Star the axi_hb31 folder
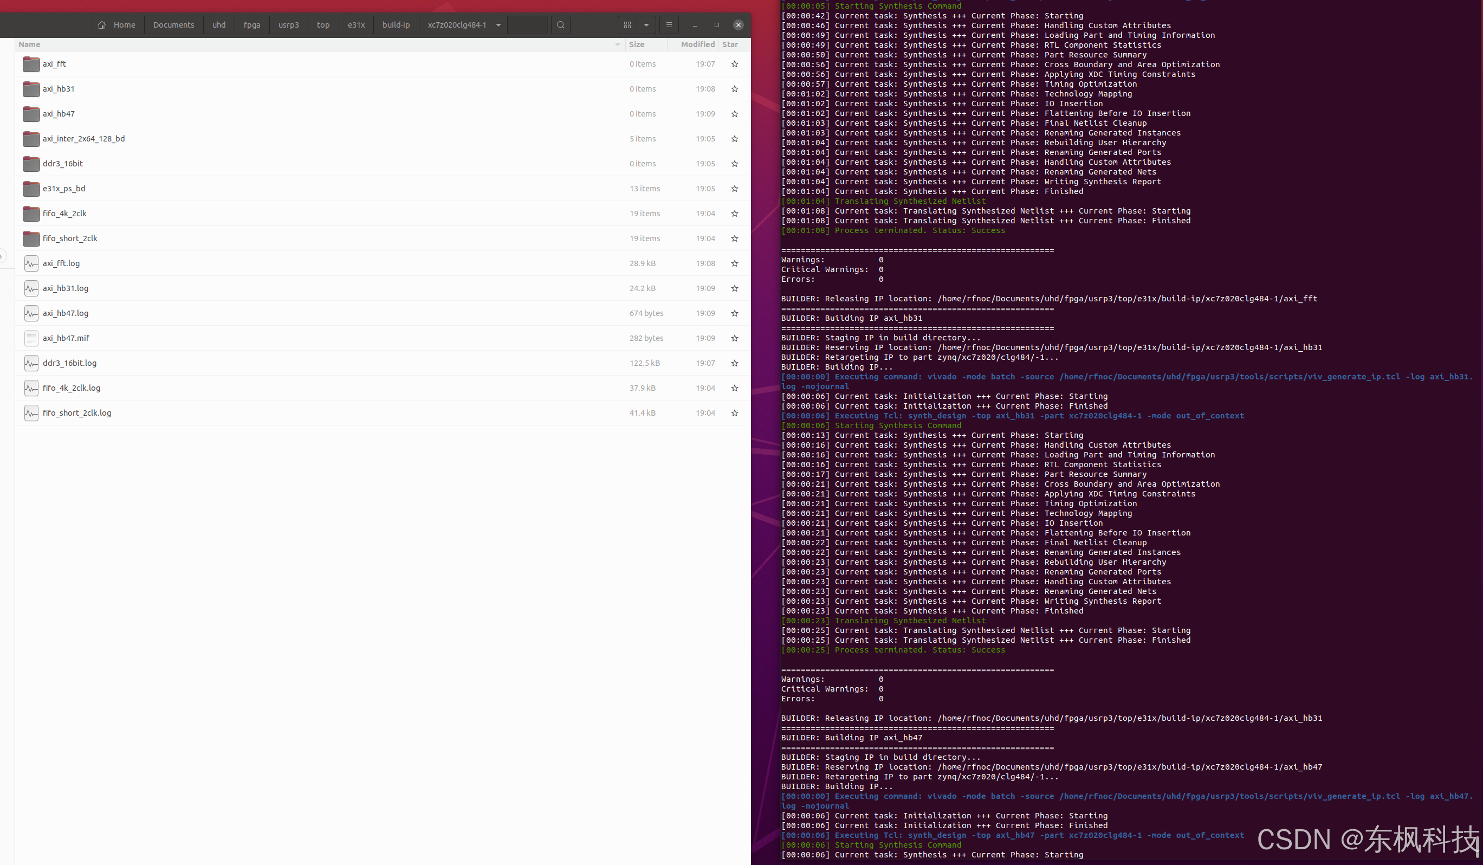Viewport: 1483px width, 865px height. pos(734,89)
